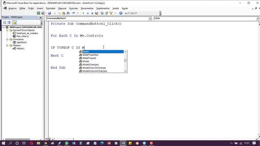Click the Design Mode toolbar icon
Image resolution: width=260 pixels, height=146 pixels.
(97, 13)
